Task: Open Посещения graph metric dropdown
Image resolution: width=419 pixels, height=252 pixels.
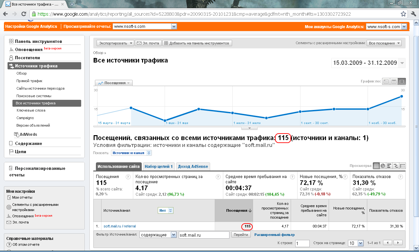Action: (114, 83)
